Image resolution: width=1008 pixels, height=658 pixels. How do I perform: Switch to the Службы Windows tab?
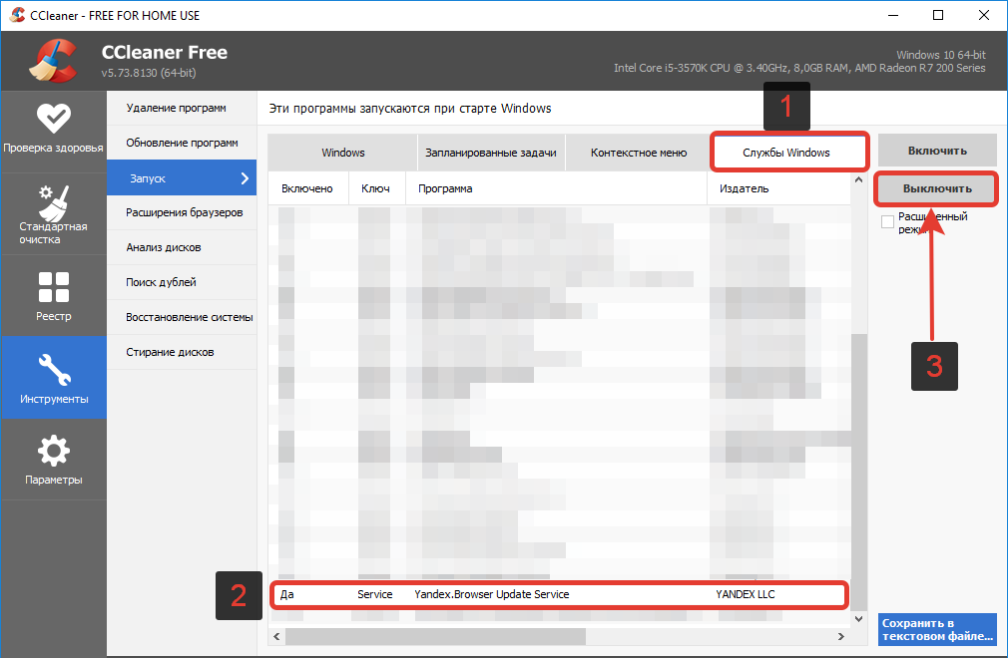point(786,153)
